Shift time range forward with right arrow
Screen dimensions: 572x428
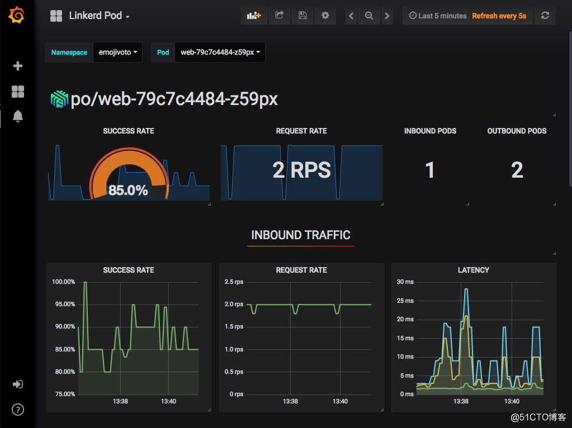coord(387,16)
